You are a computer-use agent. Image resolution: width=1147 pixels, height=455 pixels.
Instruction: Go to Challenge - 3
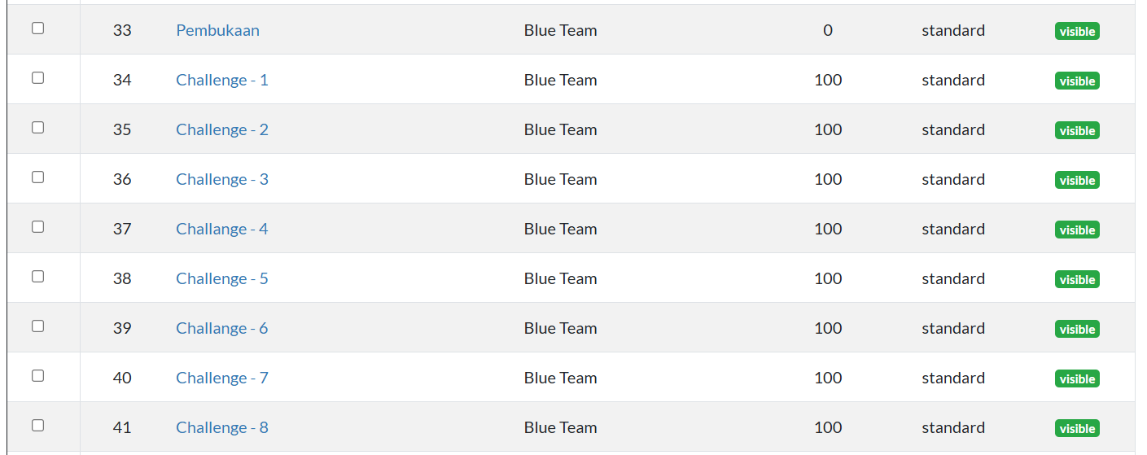[221, 180]
